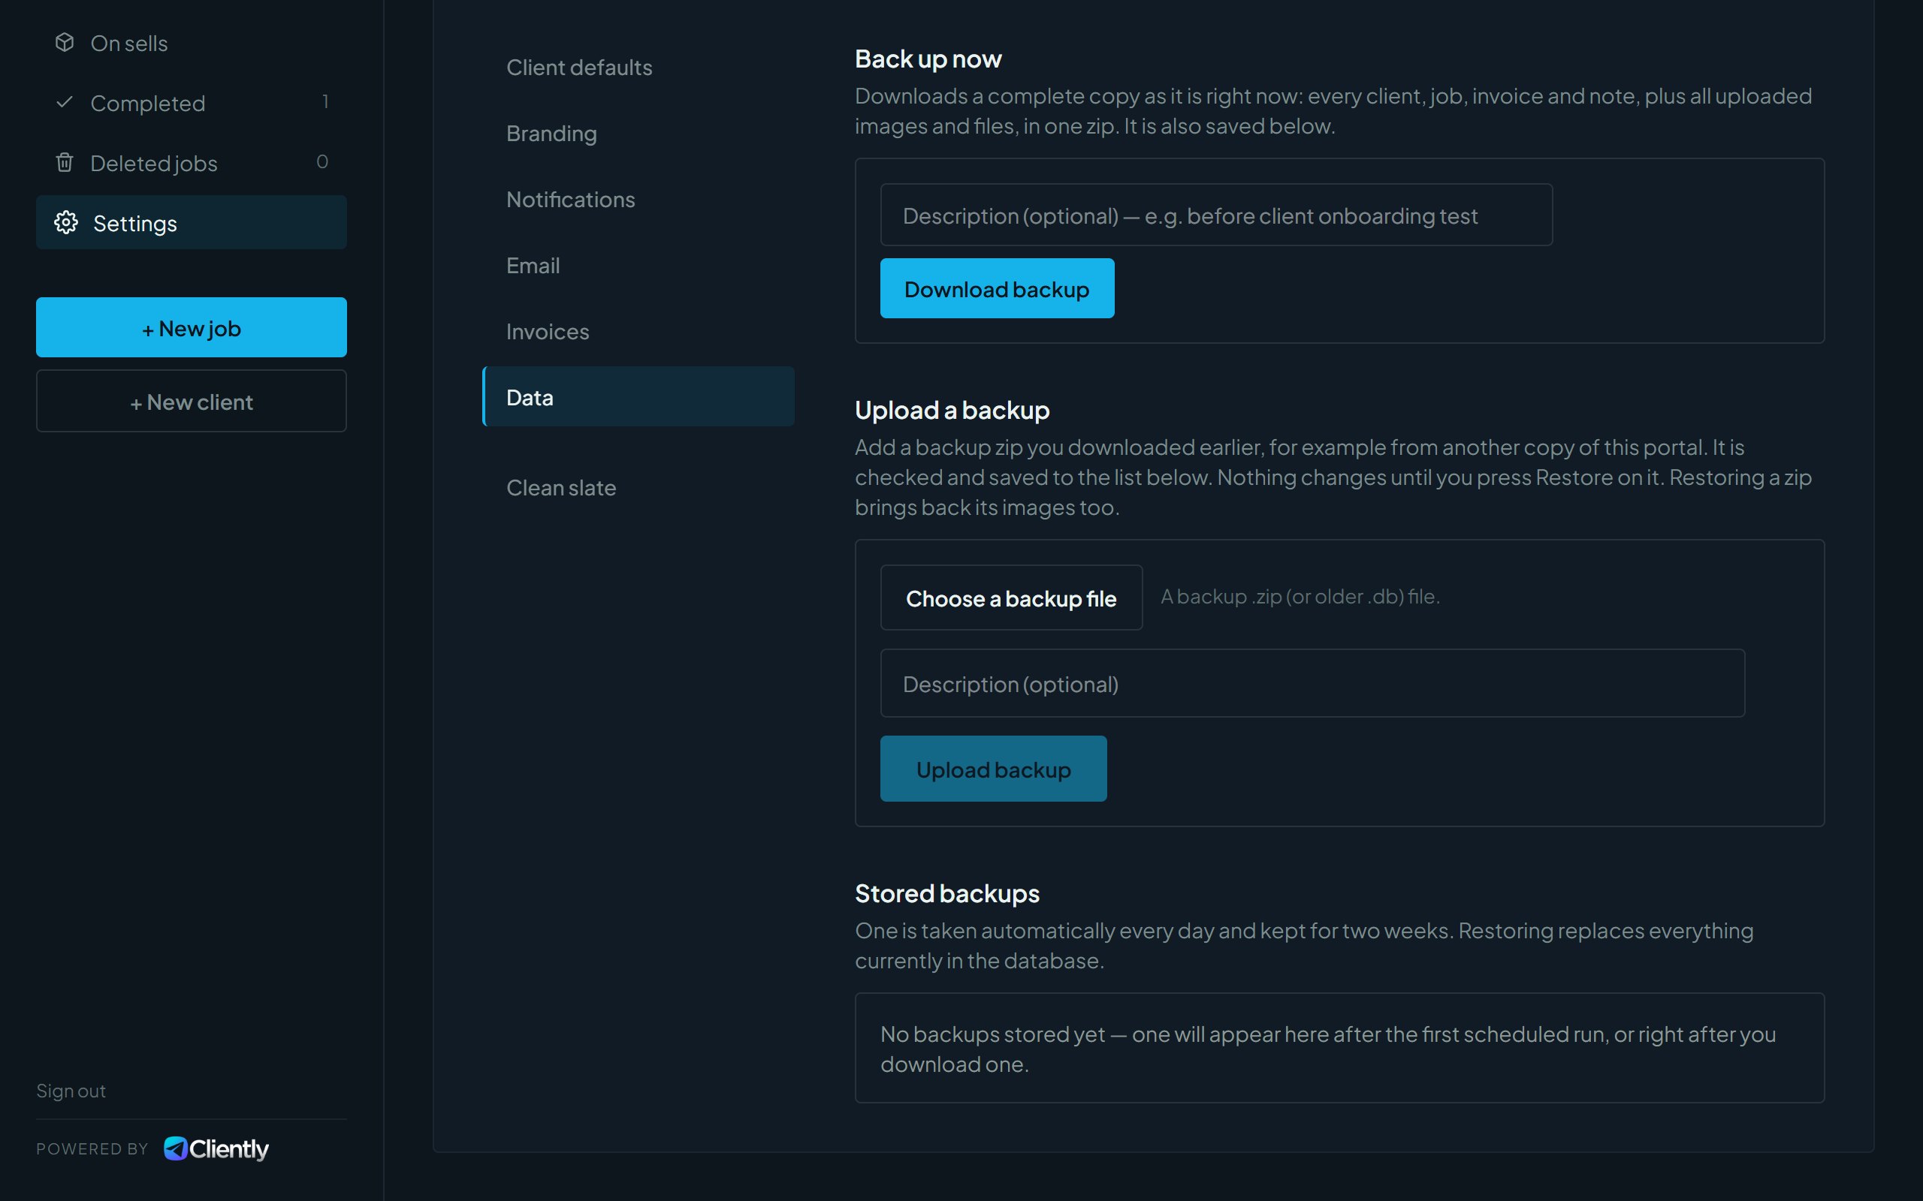This screenshot has width=1923, height=1201.
Task: Click the Completed count badge 1
Action: pos(325,101)
